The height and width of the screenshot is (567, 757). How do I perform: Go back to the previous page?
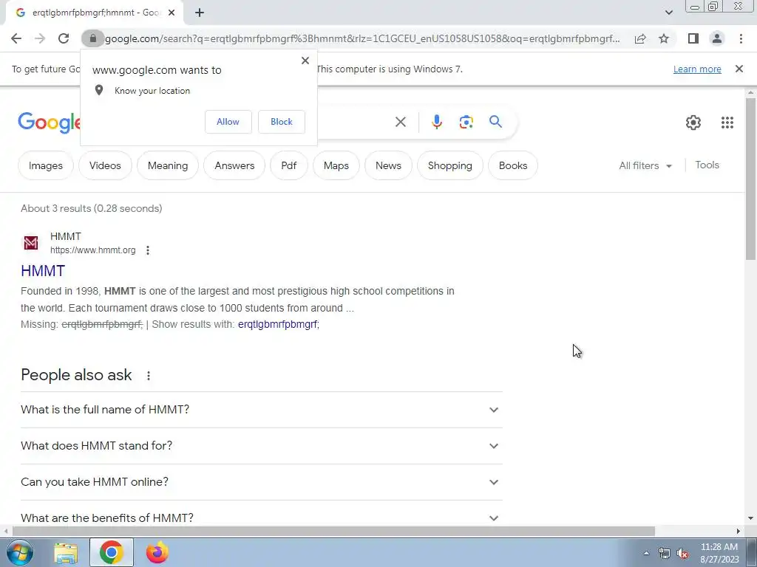16,38
